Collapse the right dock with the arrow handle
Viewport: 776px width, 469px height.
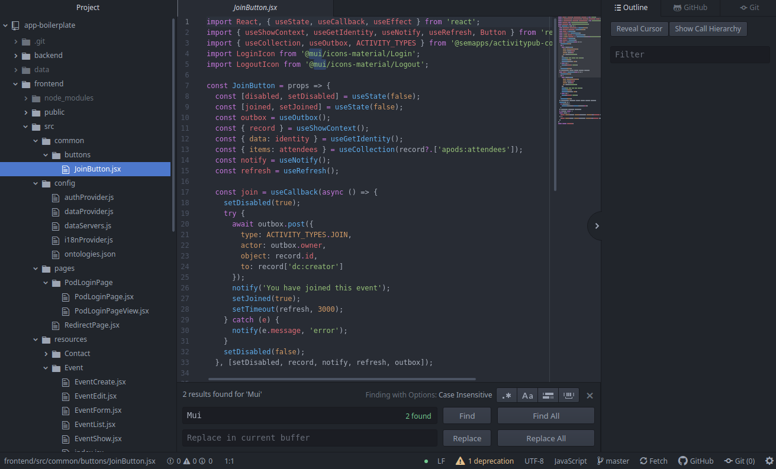click(595, 226)
